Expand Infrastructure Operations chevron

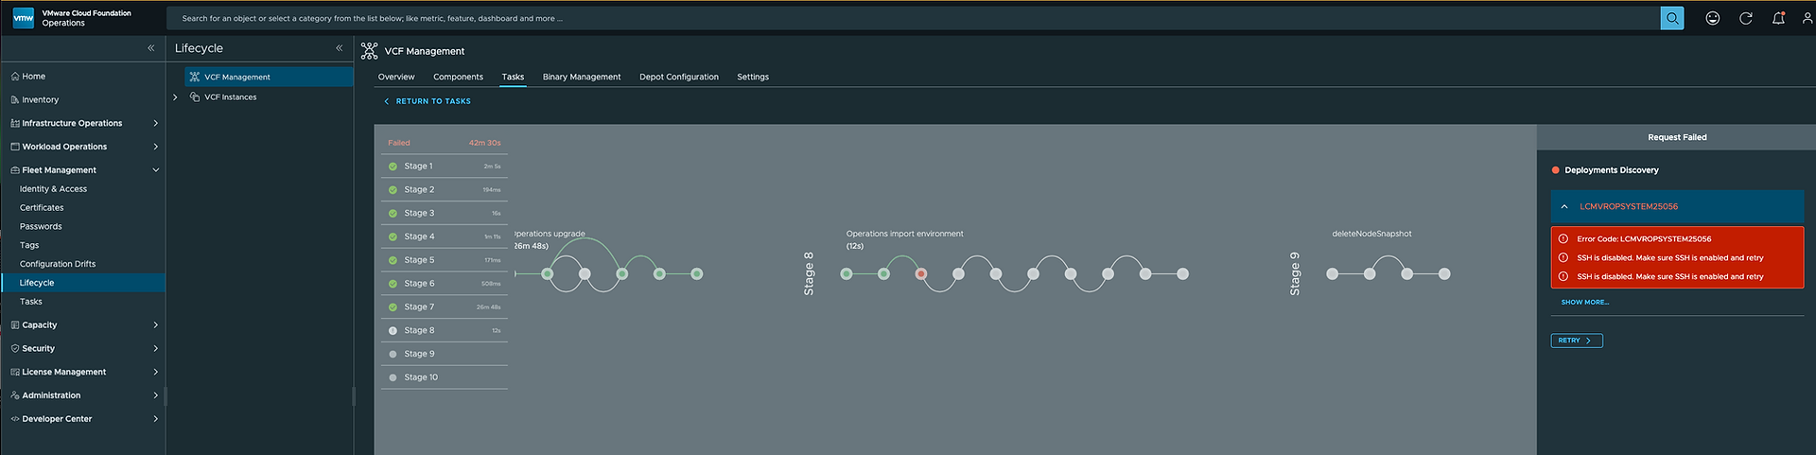click(155, 123)
